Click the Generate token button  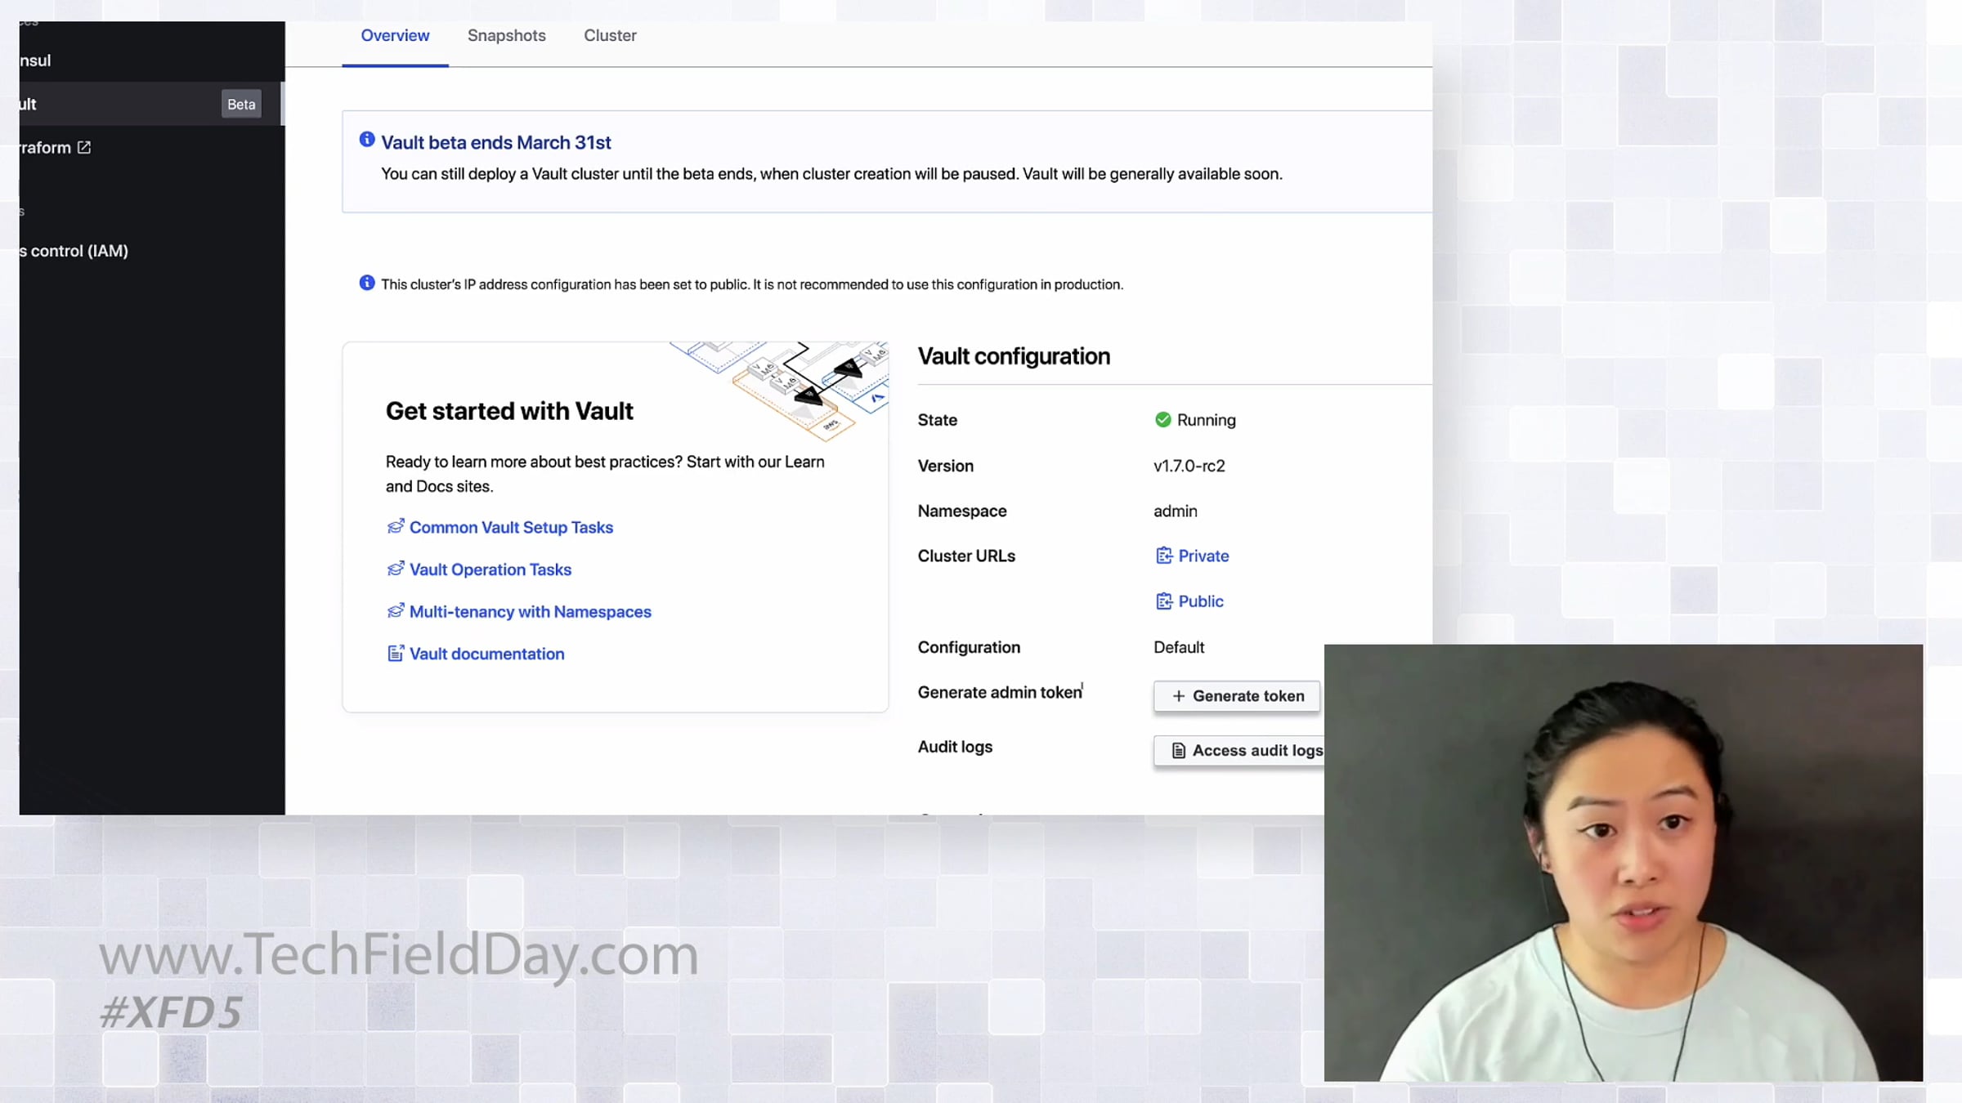1237,696
